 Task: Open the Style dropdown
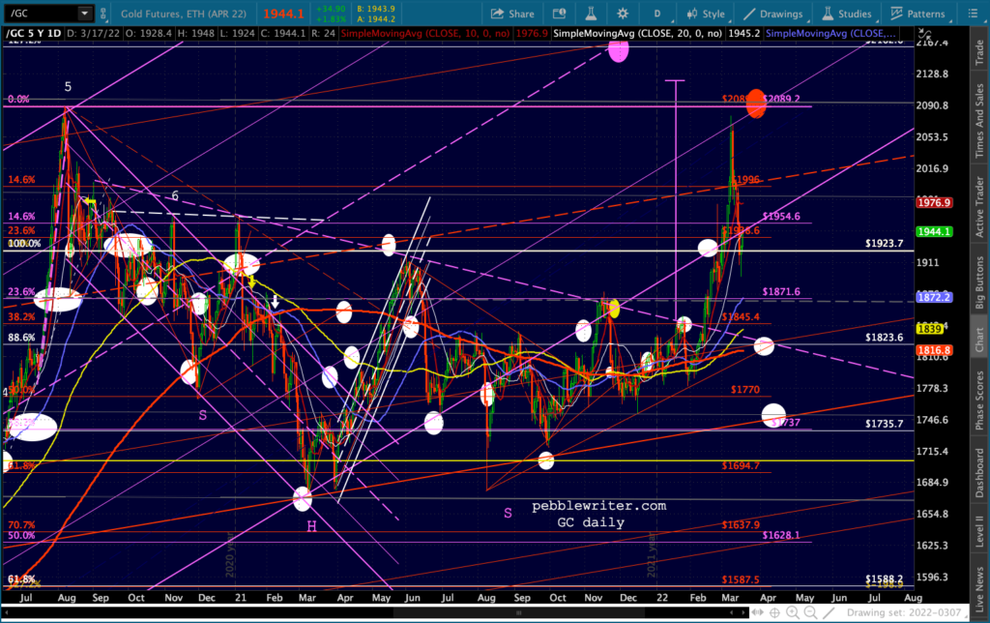707,14
